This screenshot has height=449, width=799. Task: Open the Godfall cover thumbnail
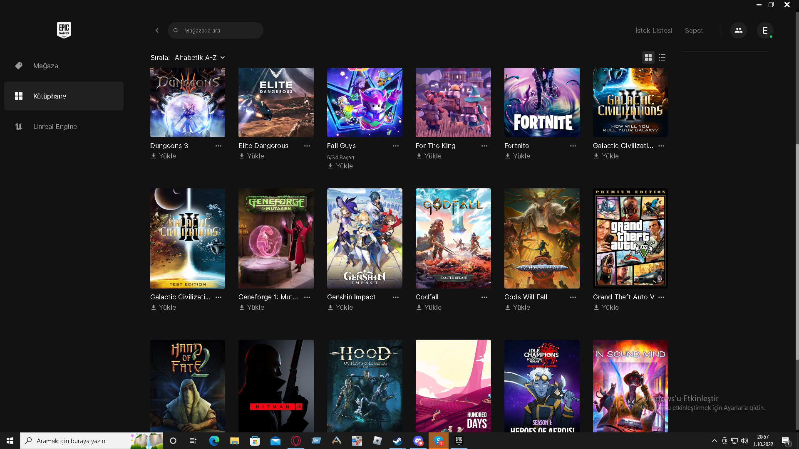453,238
